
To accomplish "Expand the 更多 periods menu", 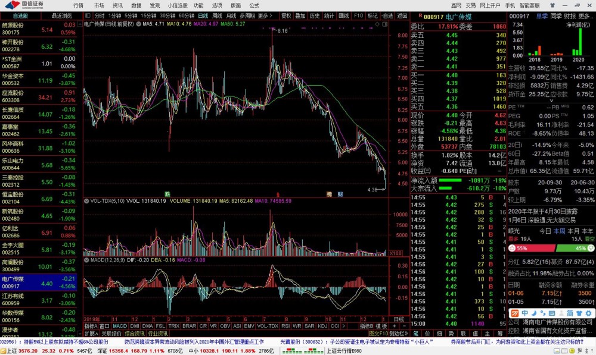I will [x=265, y=15].
